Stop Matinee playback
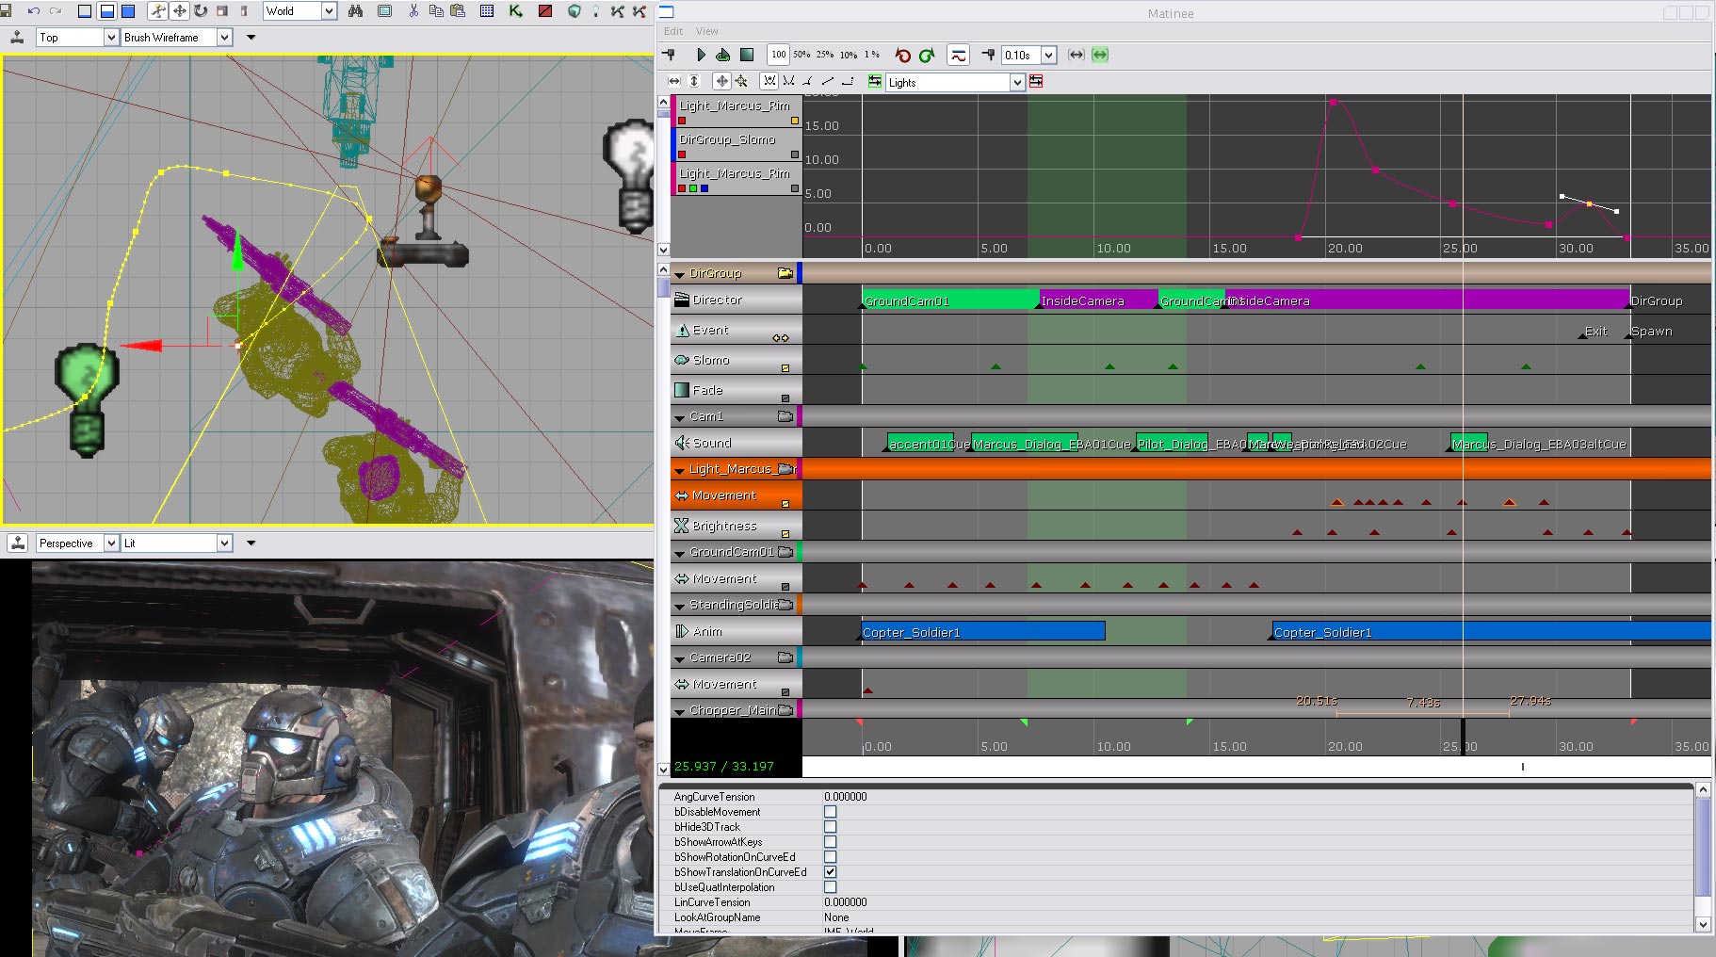Viewport: 1716px width, 957px height. (x=747, y=56)
